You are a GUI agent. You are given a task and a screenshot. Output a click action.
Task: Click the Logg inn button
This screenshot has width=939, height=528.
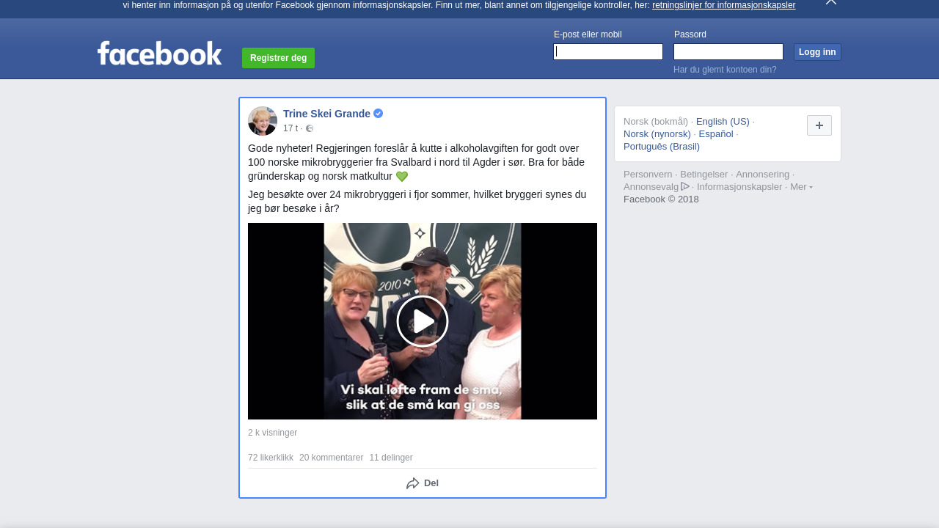[817, 52]
